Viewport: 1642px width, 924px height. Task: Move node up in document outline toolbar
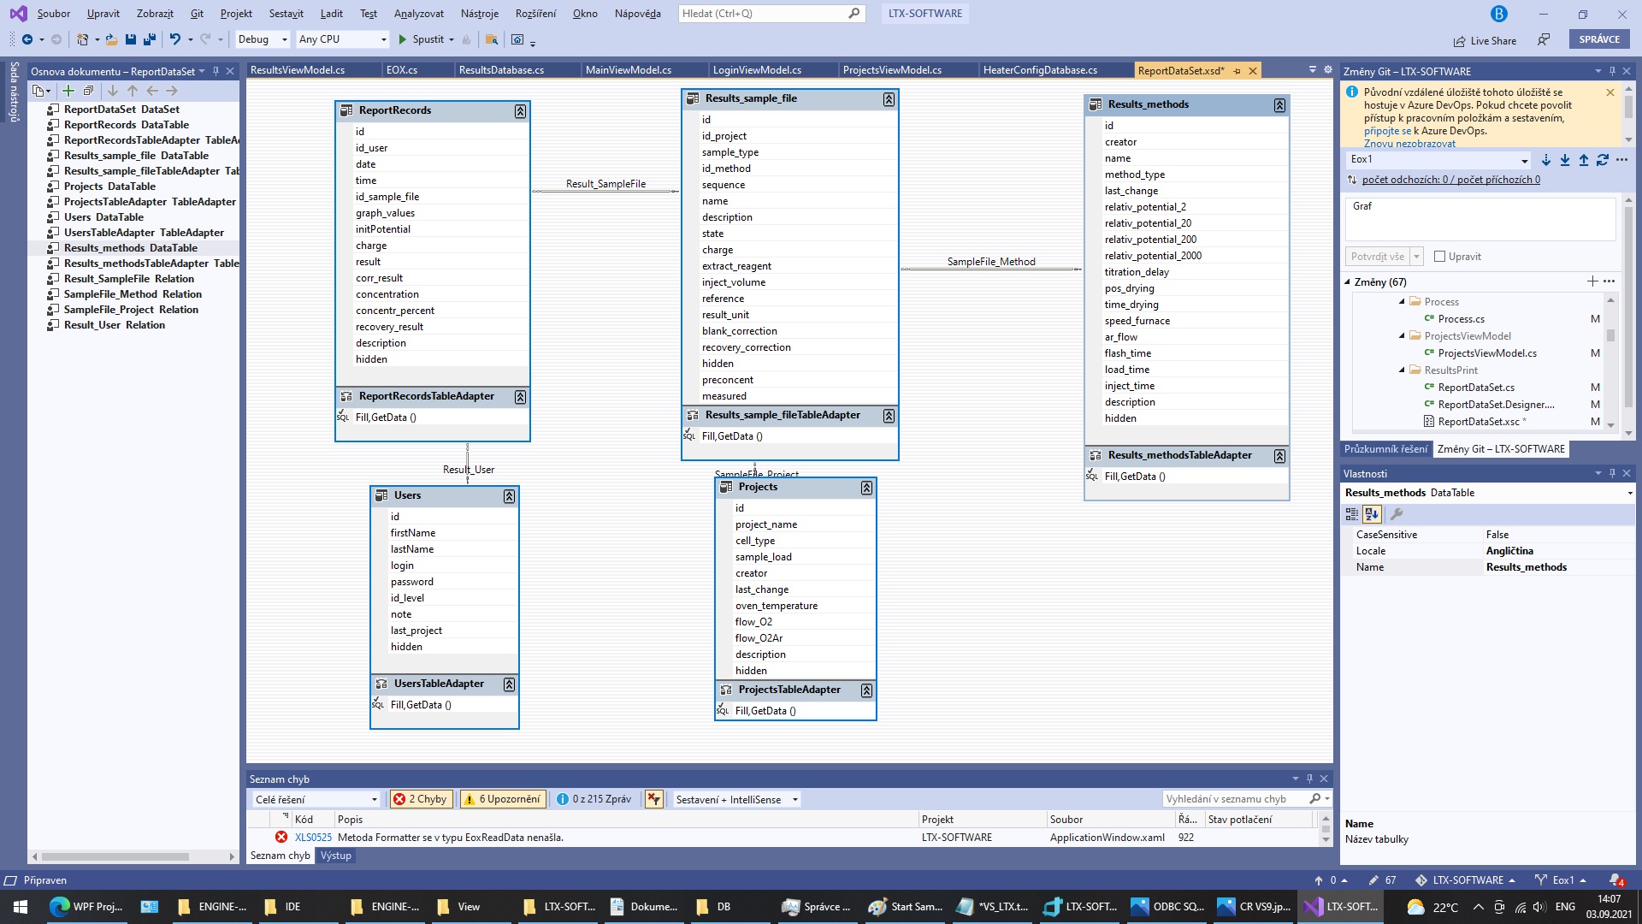tap(133, 91)
